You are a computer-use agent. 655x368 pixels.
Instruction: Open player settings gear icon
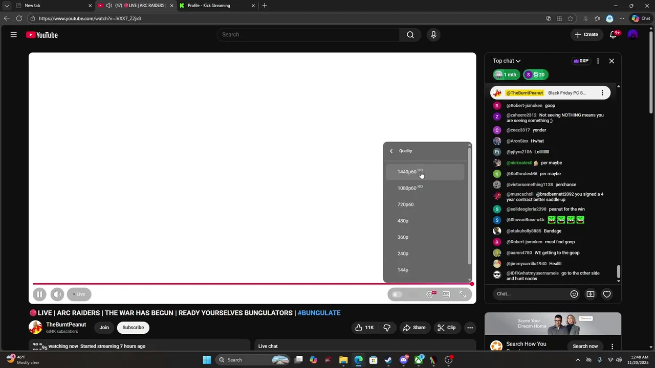[430, 294]
